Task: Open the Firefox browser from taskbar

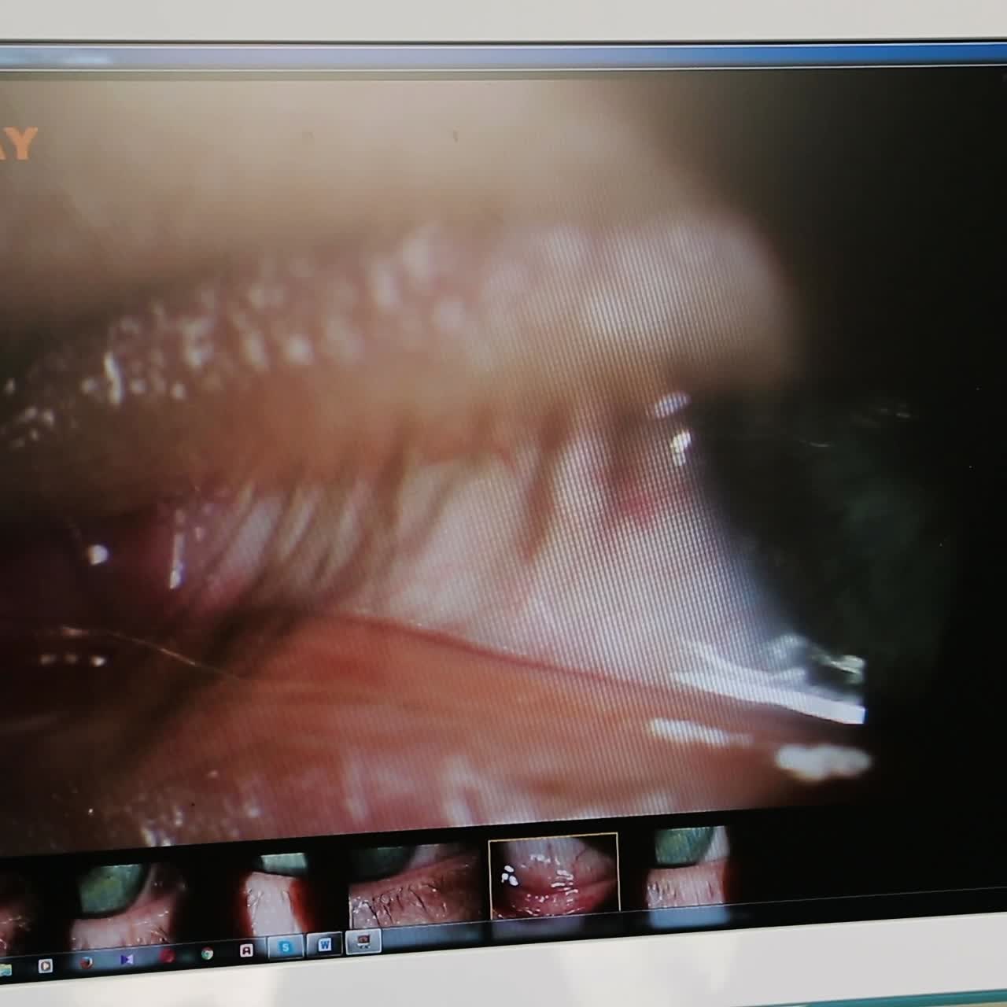Action: point(86,962)
